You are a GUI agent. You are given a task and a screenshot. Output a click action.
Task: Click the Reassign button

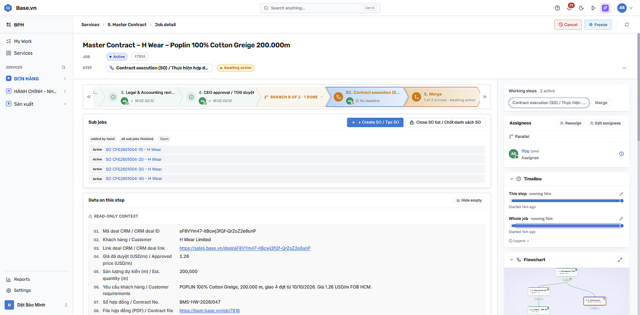coord(571,123)
